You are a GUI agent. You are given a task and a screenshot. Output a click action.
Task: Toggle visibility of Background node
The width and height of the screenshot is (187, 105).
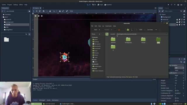click(x=184, y=17)
